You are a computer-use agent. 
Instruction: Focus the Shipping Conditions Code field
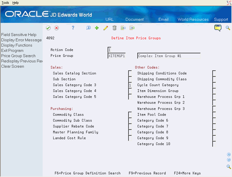pos(214,73)
